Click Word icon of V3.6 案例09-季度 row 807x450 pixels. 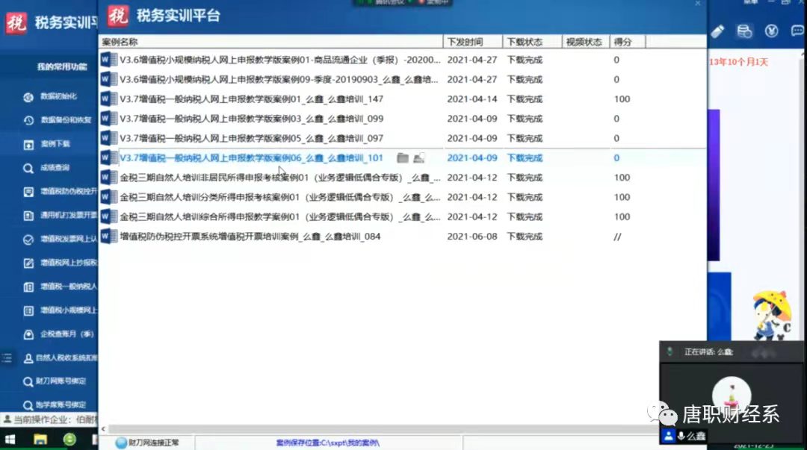pyautogui.click(x=108, y=79)
